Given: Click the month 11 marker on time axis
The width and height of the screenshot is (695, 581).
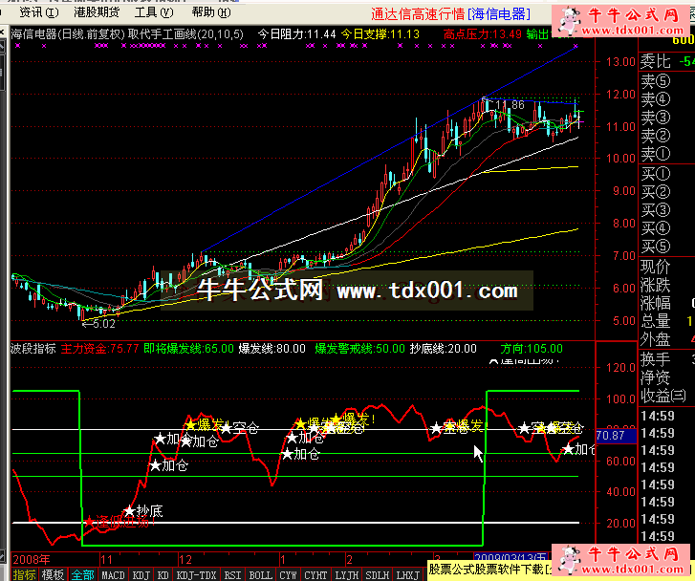Looking at the screenshot, I should 106,559.
